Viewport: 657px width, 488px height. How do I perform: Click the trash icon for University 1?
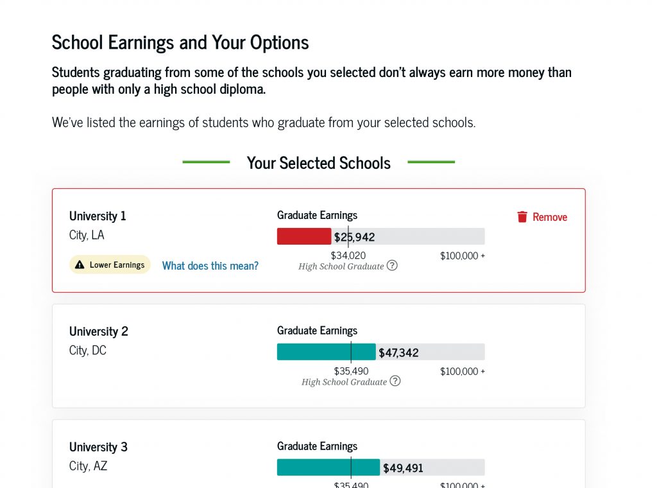[x=522, y=217]
